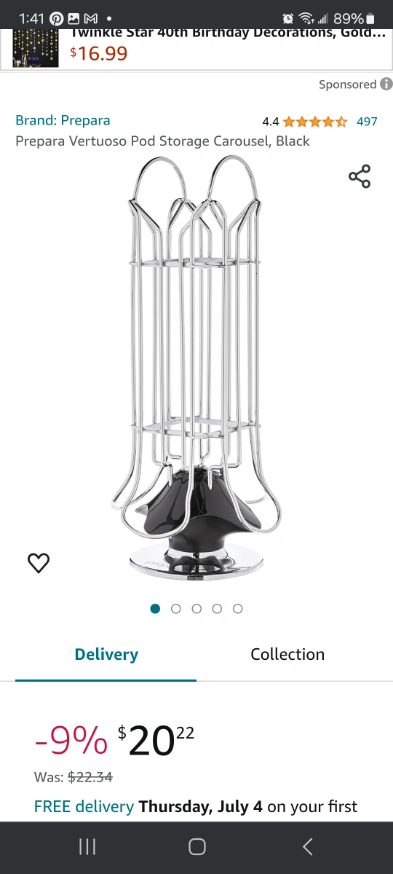
Task: Open the Brand: Prepara link
Action: (x=63, y=120)
